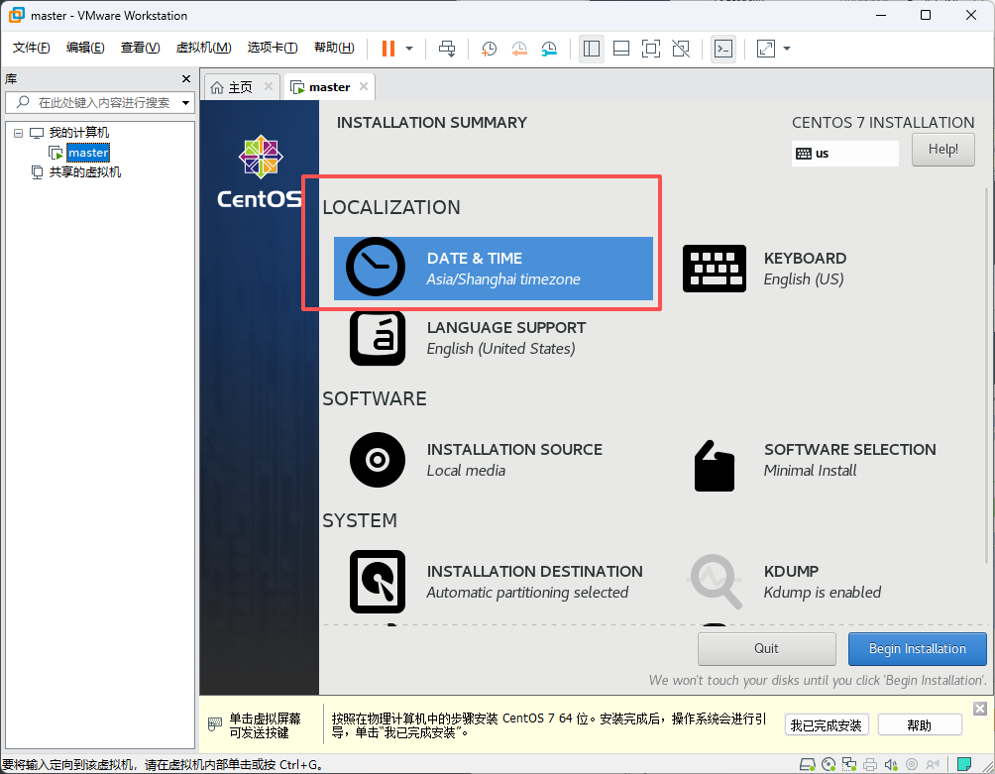
Task: Toggle the thumbnail bar view icon
Action: tap(621, 49)
